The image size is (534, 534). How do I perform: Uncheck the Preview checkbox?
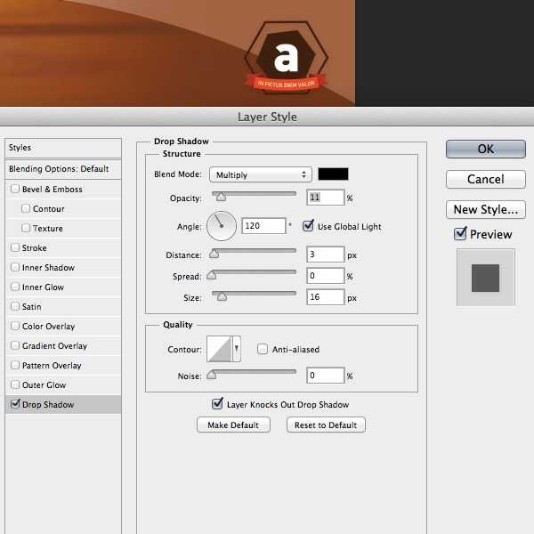coord(460,234)
